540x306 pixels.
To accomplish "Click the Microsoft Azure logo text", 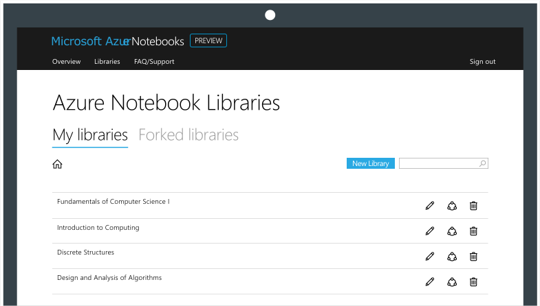I will point(91,41).
